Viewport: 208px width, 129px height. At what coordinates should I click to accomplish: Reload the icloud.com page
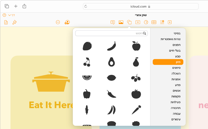[x=86, y=6]
